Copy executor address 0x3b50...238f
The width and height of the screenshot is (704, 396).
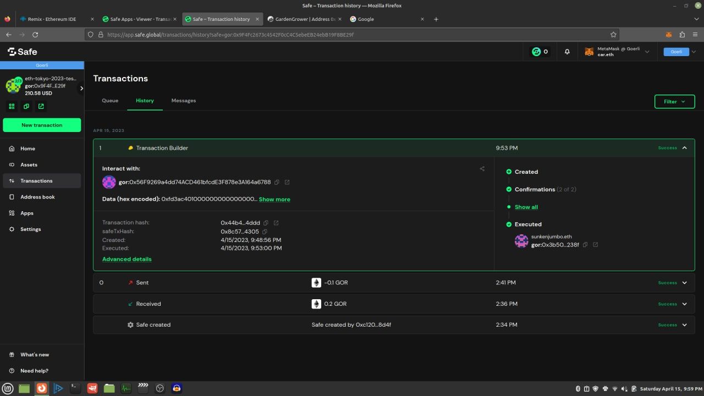click(x=585, y=245)
